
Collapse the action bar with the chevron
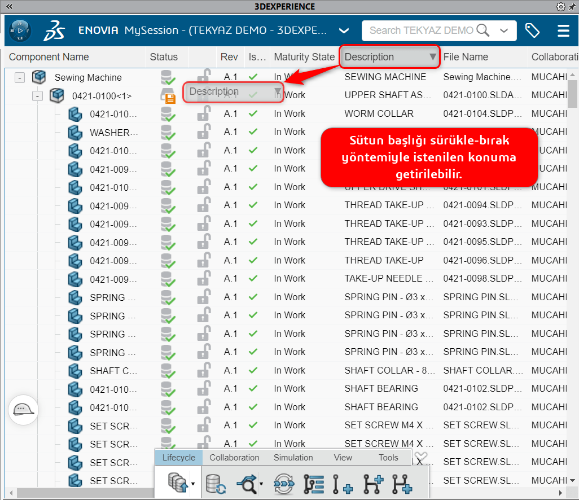(x=420, y=457)
